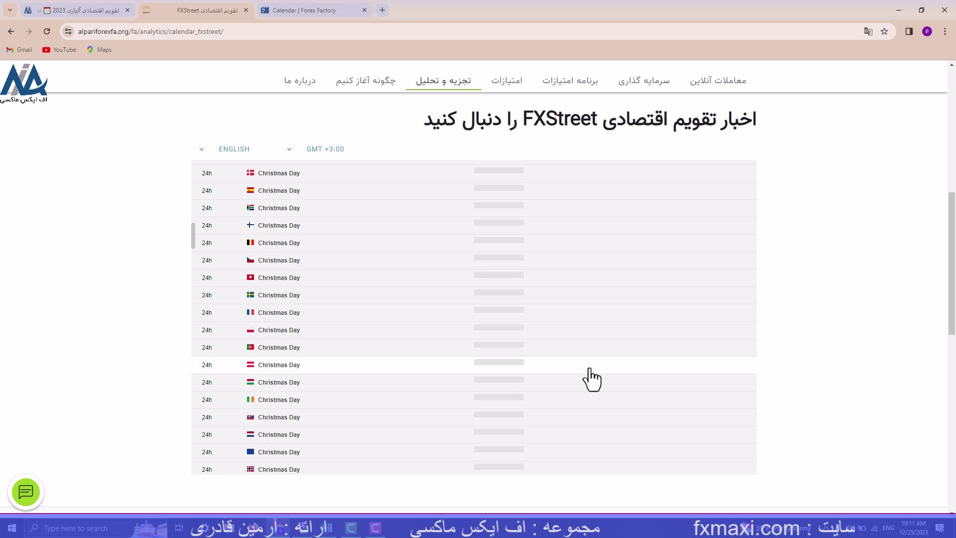Open the معاملات آنلاین menu item
This screenshot has width=956, height=538.
coord(717,81)
